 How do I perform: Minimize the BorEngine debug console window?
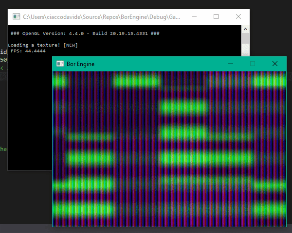(x=194, y=17)
